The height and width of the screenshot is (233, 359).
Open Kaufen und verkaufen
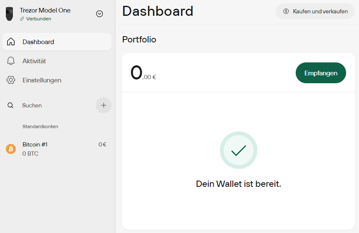click(315, 11)
